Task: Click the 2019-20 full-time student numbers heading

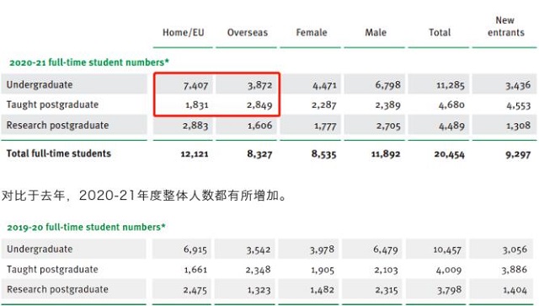Action: click(86, 228)
